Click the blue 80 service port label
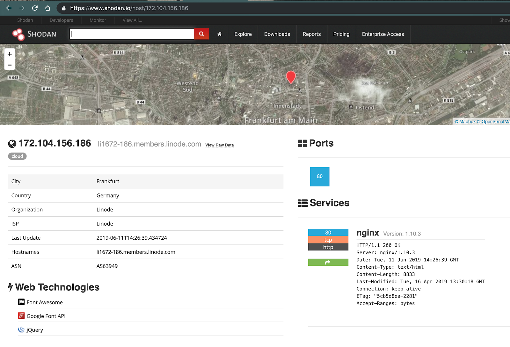The height and width of the screenshot is (347, 510). (328, 233)
